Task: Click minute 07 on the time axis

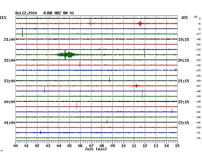Action: click(x=91, y=146)
